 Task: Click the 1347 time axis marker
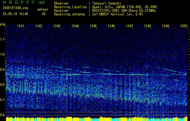129,26
